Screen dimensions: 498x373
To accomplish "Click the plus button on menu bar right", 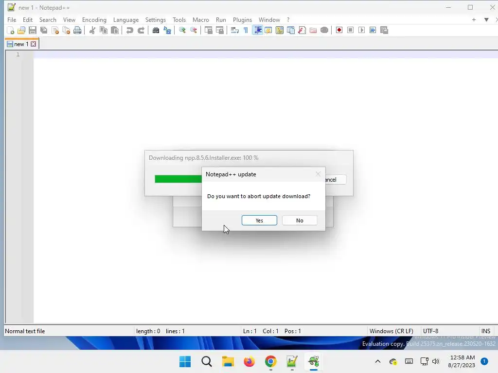I will [x=474, y=19].
